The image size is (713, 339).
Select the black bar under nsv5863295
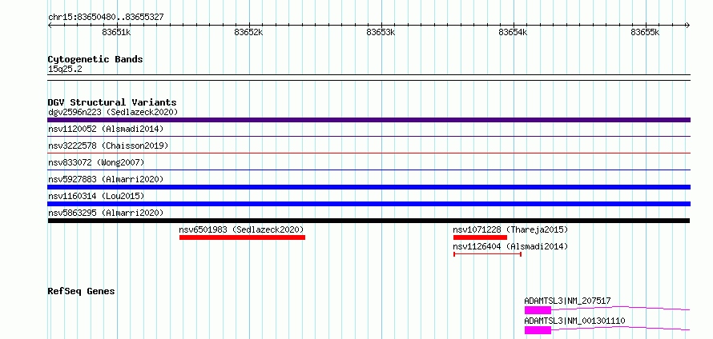click(x=369, y=221)
